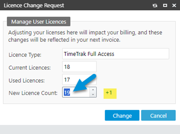This screenshot has width=180, height=134.
Task: Click the "New Licence Count:" label
Action: [33, 93]
